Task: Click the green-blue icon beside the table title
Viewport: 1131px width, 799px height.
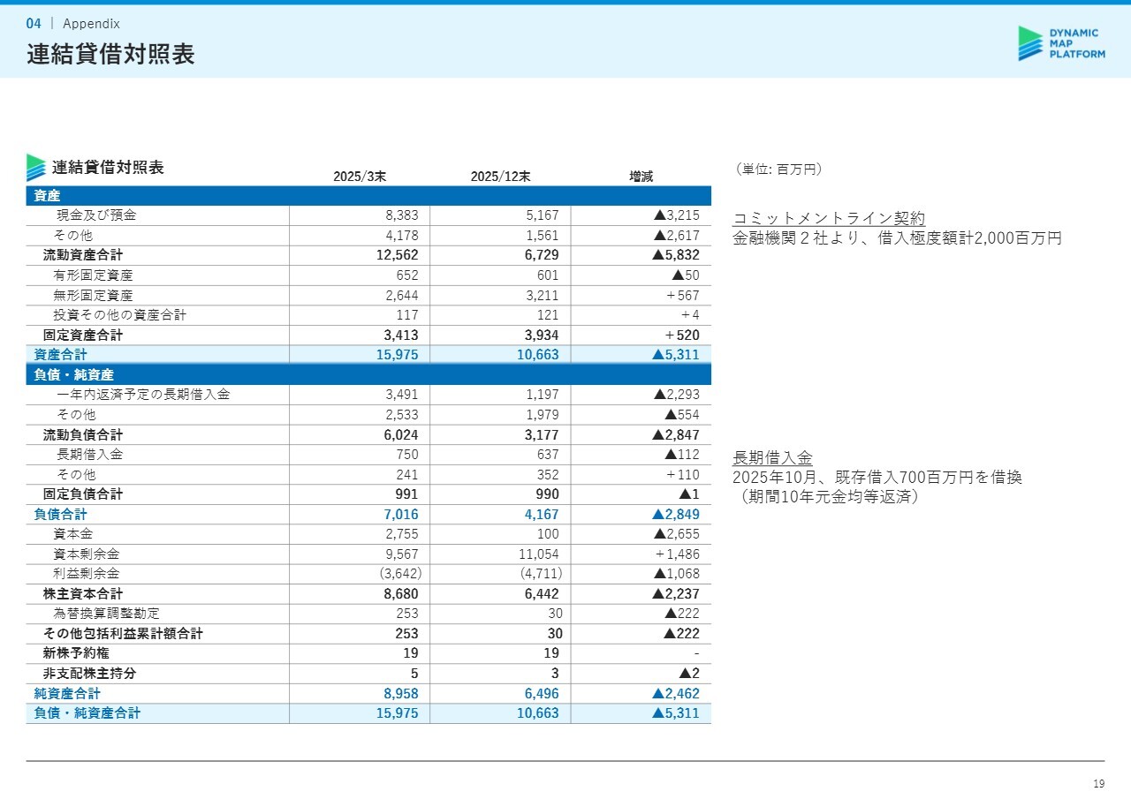Action: [35, 168]
